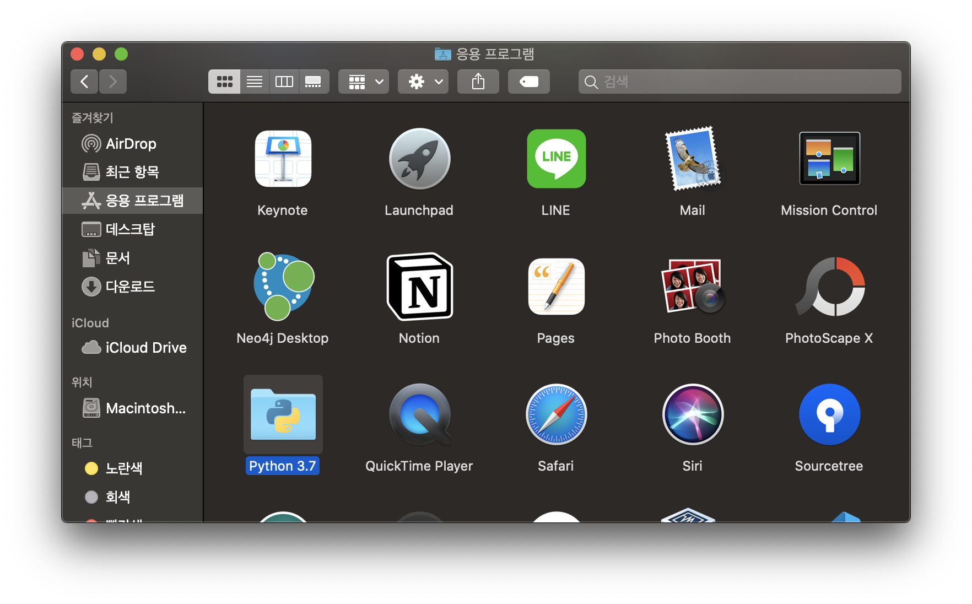Select the 노란색 yellow tag
The height and width of the screenshot is (604, 972).
[132, 468]
